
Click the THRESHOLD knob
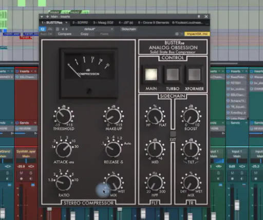tap(64, 116)
